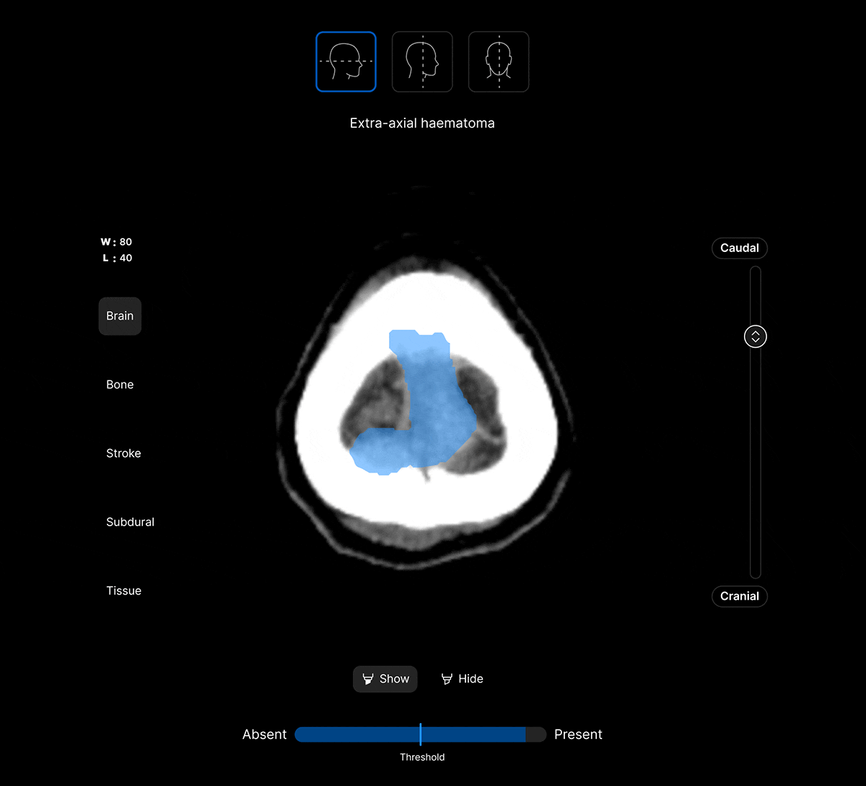Image resolution: width=866 pixels, height=786 pixels.
Task: Click the Extra-axial haematoma title
Action: 422,123
